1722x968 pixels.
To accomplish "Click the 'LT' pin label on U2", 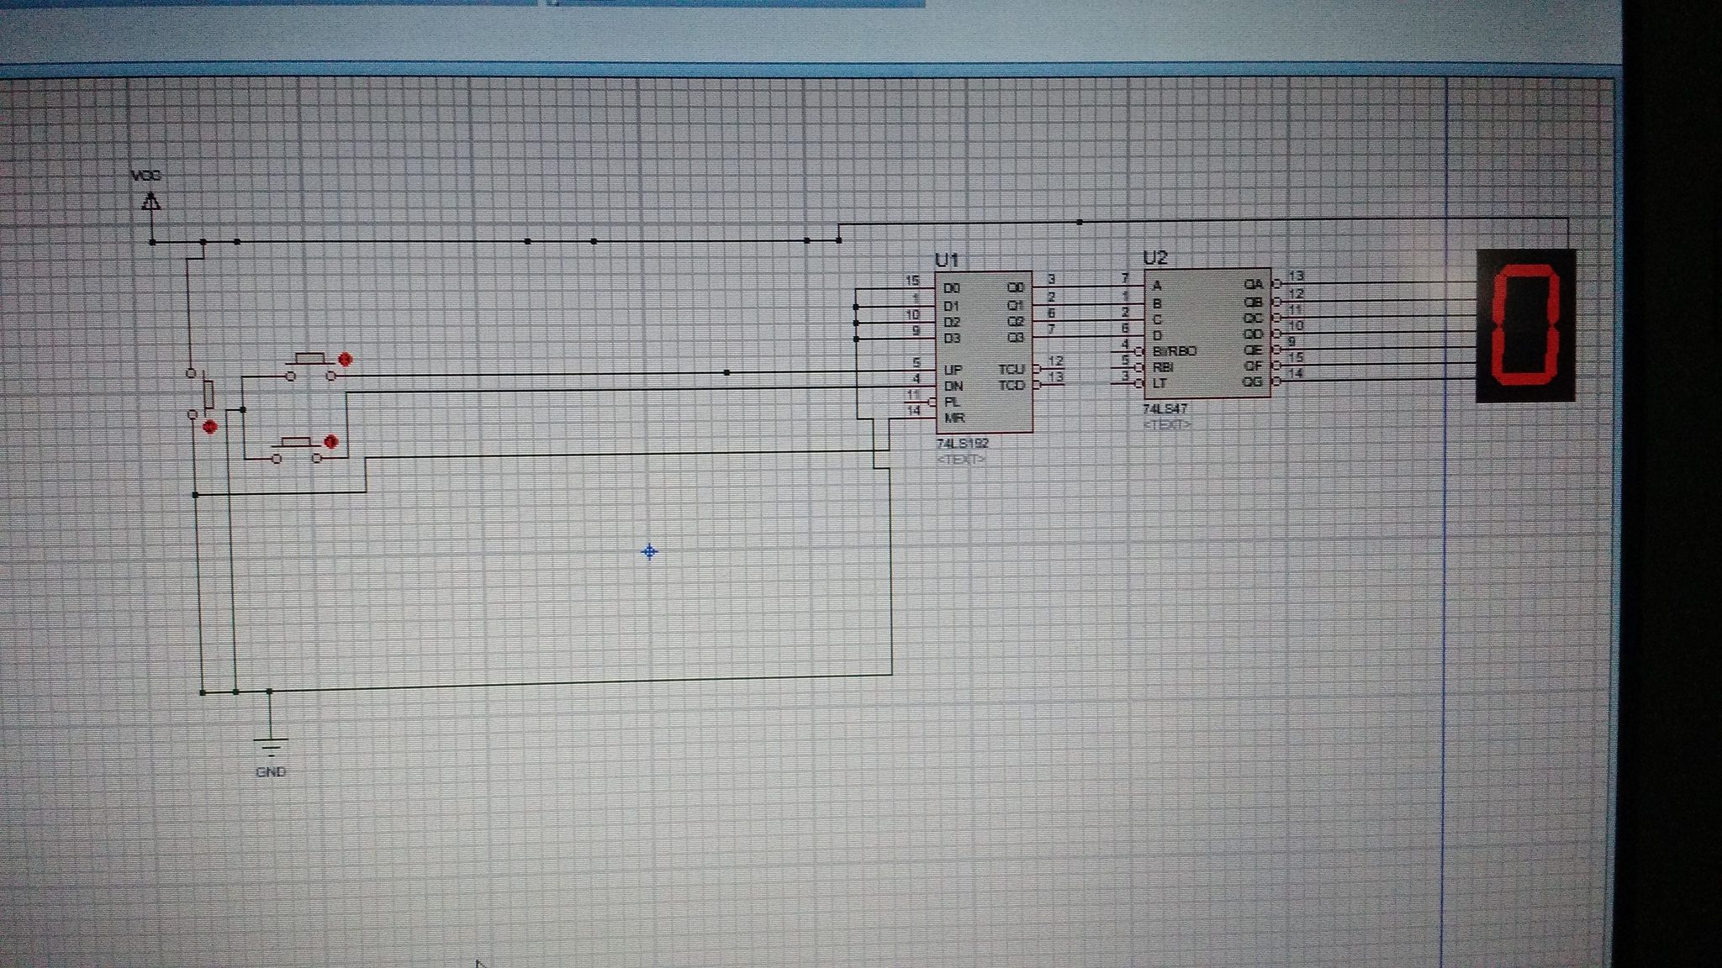I will pos(1159,383).
